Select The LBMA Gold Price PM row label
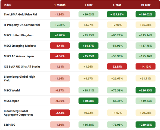 [20, 14]
